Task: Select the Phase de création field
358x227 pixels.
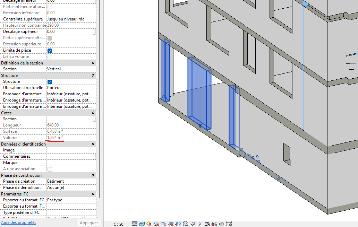Action: click(x=69, y=181)
